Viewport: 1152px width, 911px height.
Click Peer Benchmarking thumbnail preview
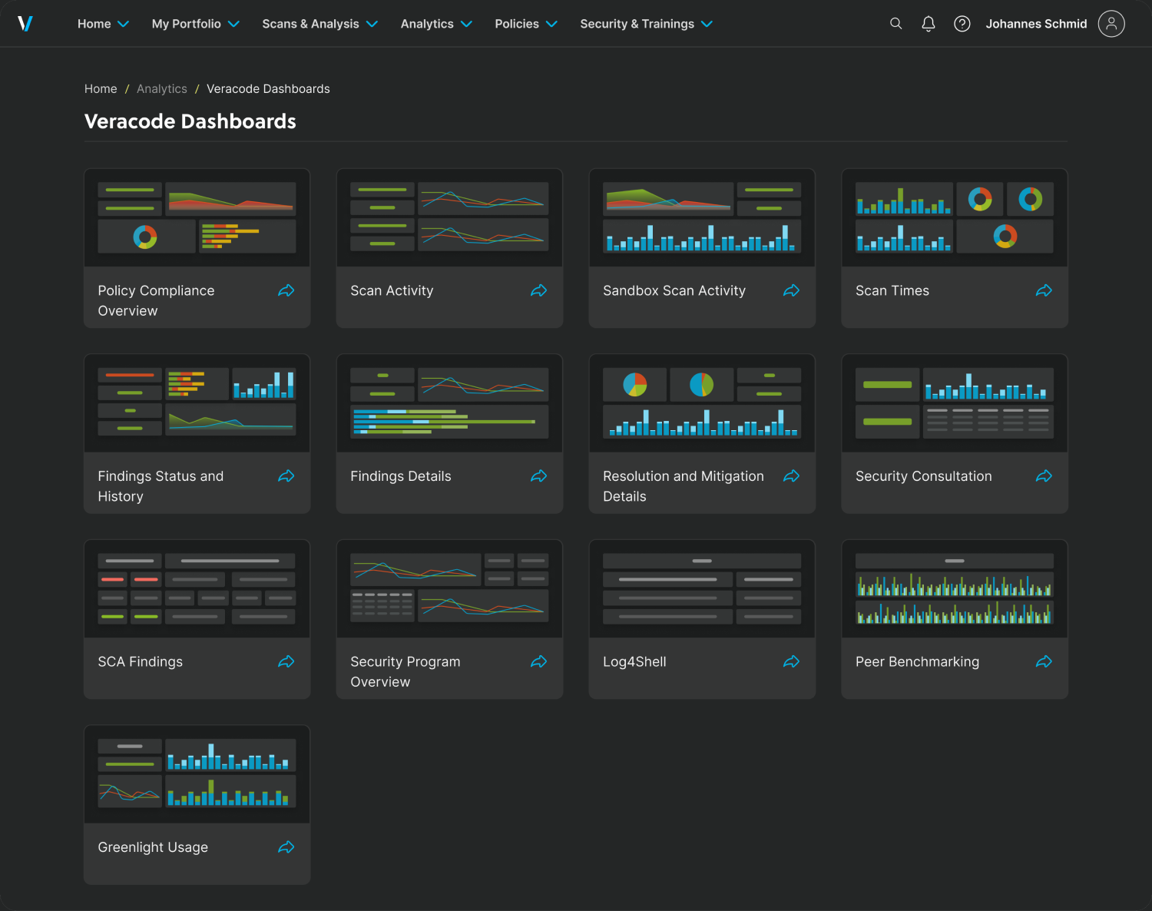955,589
